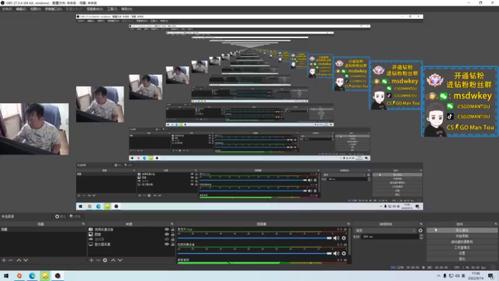Lock the 图像 source

point(173,234)
